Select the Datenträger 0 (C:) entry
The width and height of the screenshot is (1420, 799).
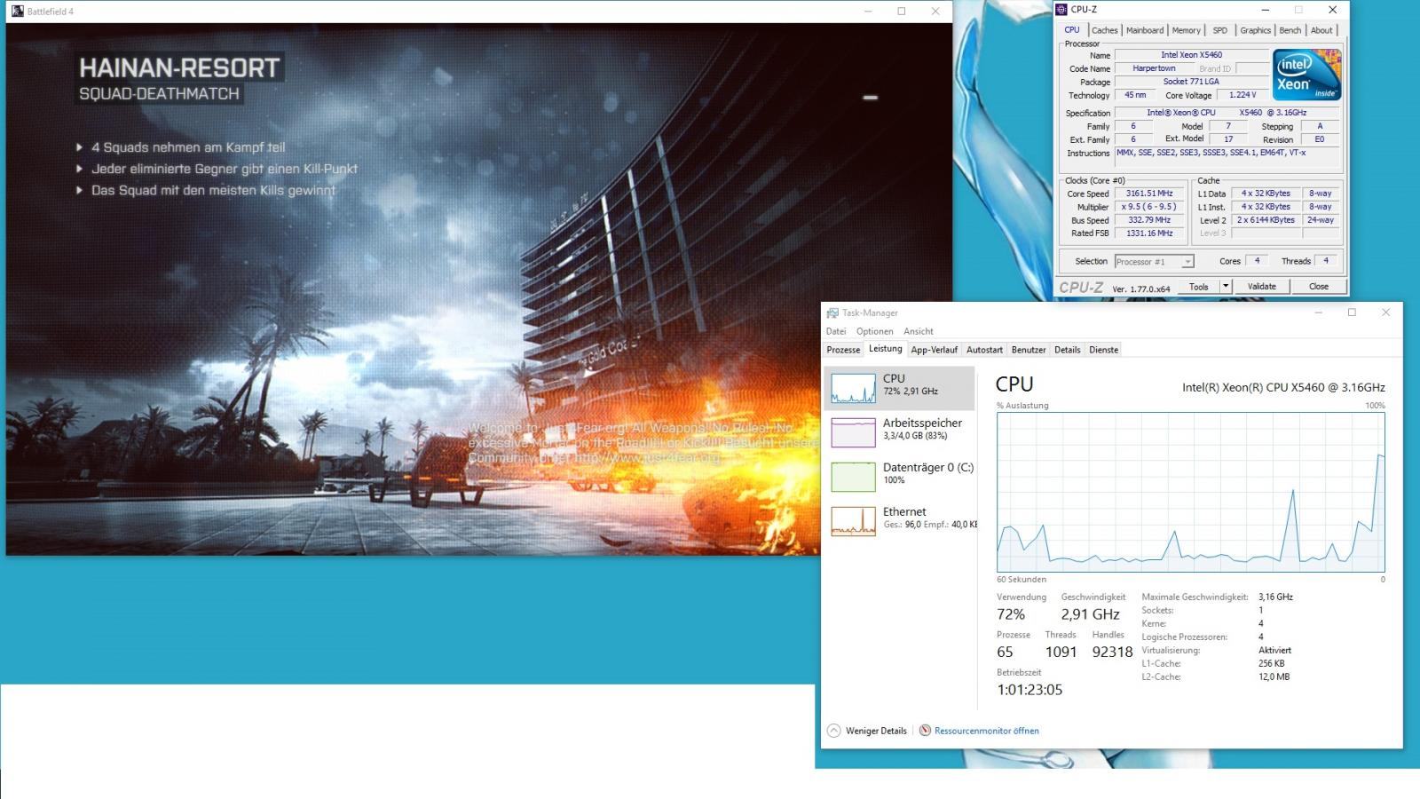pyautogui.click(x=899, y=477)
